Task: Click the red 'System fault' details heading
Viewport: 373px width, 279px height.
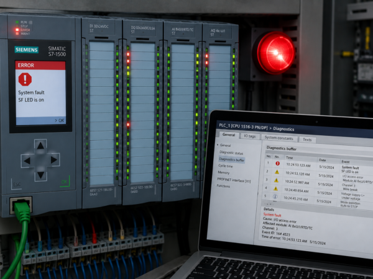Action: (272, 215)
